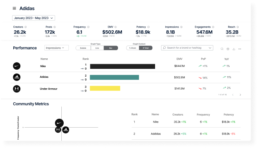
Task: Click the info icon beside Frequency
Action: pos(88,27)
